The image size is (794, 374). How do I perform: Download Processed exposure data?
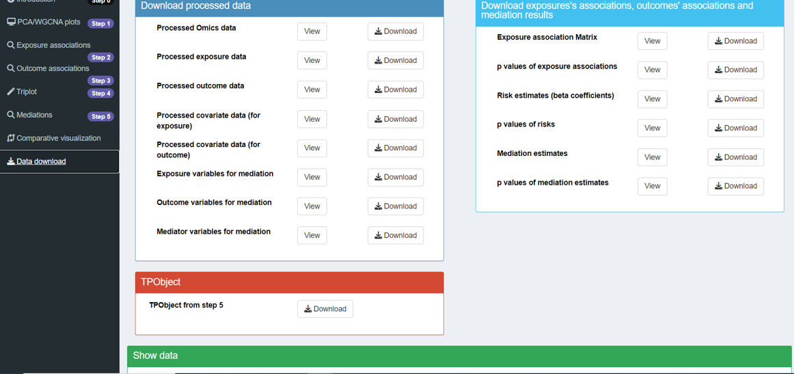point(396,60)
